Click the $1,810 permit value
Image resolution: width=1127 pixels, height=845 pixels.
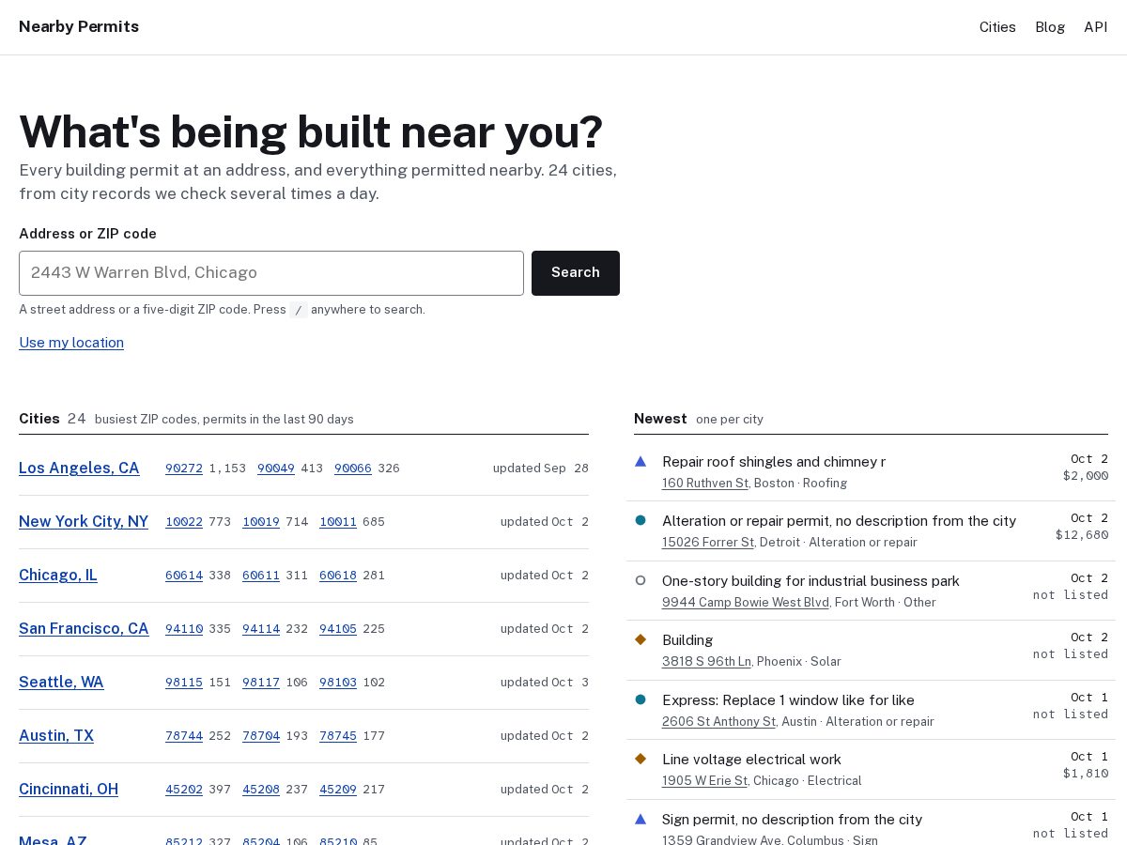(1086, 774)
